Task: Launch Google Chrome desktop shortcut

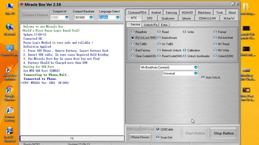Action: point(10,93)
